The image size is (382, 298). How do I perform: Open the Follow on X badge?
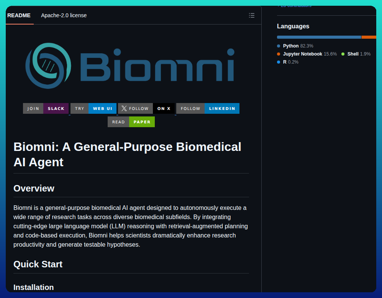146,108
